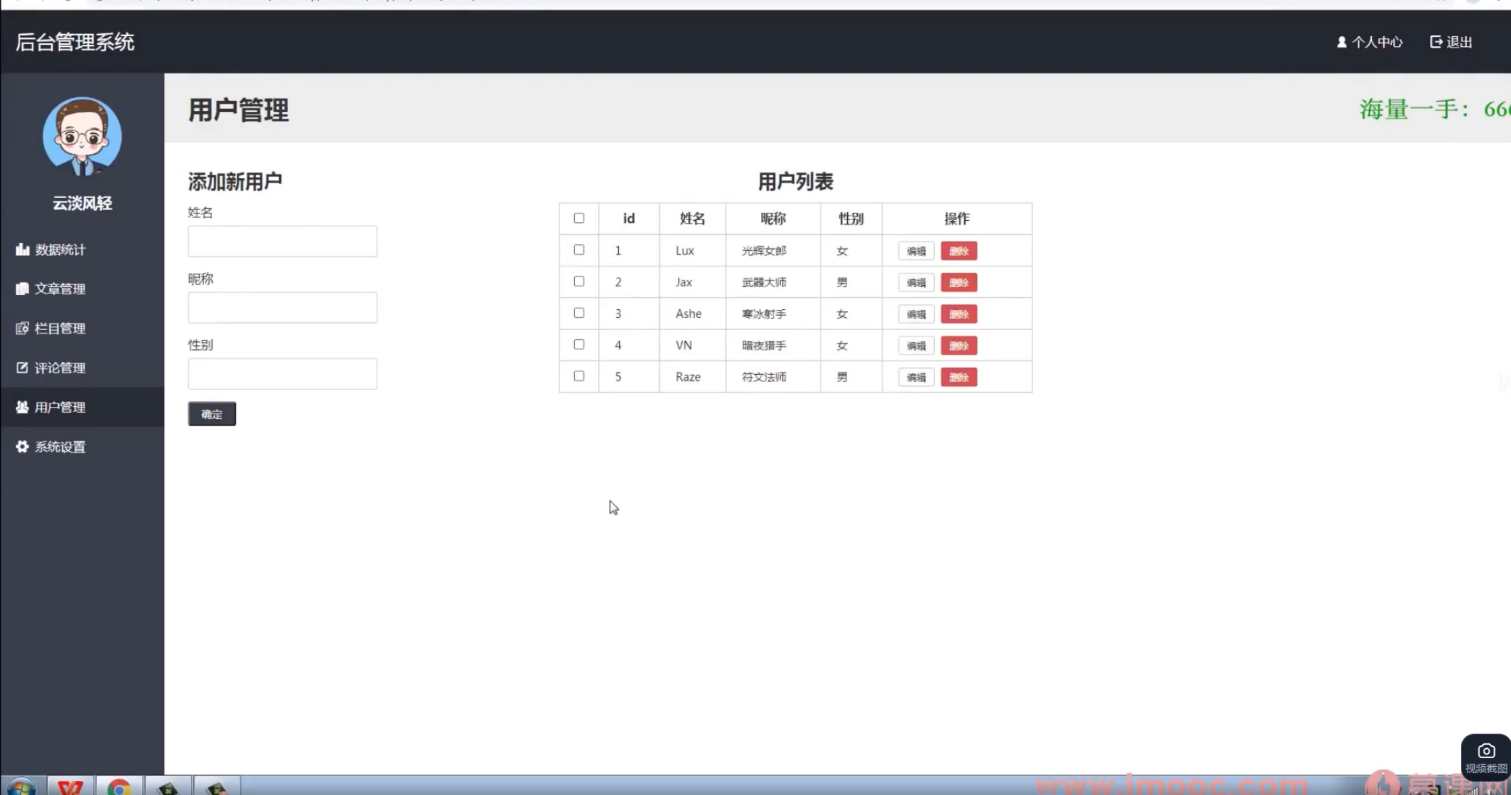Open the WPS taskbar icon
Image resolution: width=1511 pixels, height=795 pixels.
point(70,786)
